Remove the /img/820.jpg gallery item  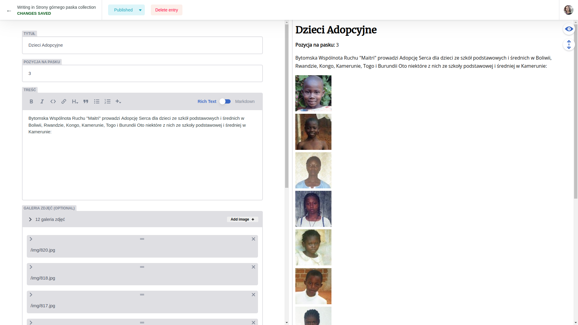click(x=253, y=239)
